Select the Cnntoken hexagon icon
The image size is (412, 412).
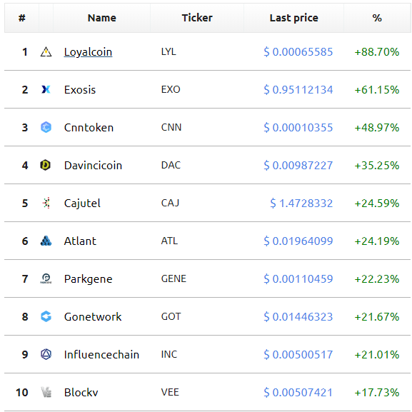point(46,127)
